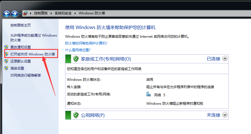Click shield icon beside 高级设置
This screenshot has height=134, width=251.
[x=6, y=68]
